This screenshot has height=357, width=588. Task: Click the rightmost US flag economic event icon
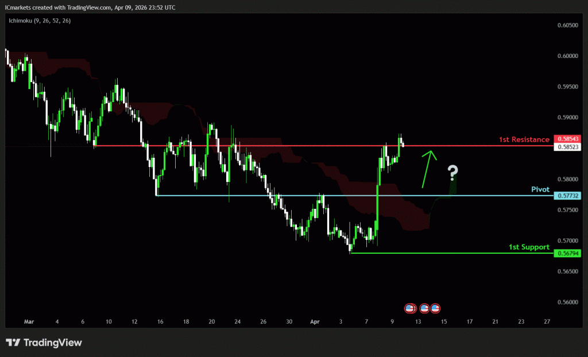pyautogui.click(x=435, y=308)
